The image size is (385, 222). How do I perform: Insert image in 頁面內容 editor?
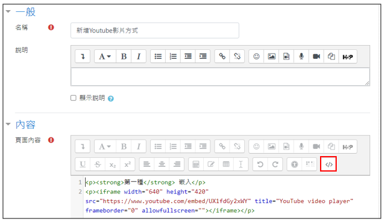pos(272,147)
